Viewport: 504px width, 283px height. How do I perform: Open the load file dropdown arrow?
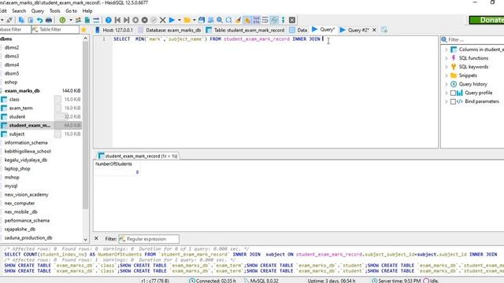(x=195, y=20)
